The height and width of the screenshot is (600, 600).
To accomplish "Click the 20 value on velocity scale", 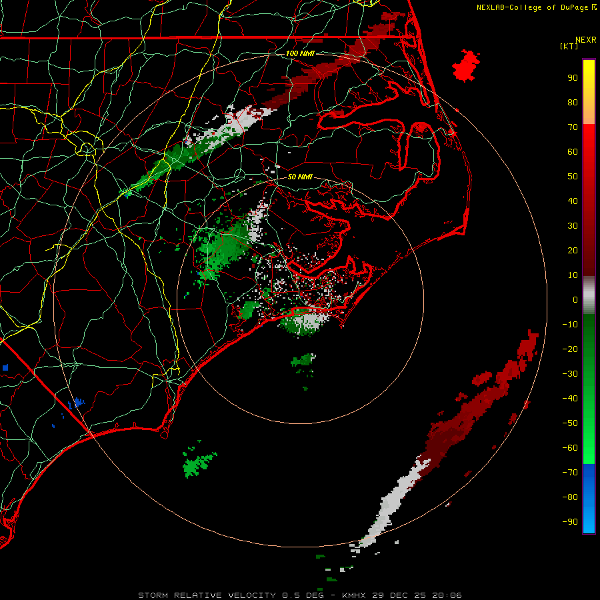I will point(573,250).
